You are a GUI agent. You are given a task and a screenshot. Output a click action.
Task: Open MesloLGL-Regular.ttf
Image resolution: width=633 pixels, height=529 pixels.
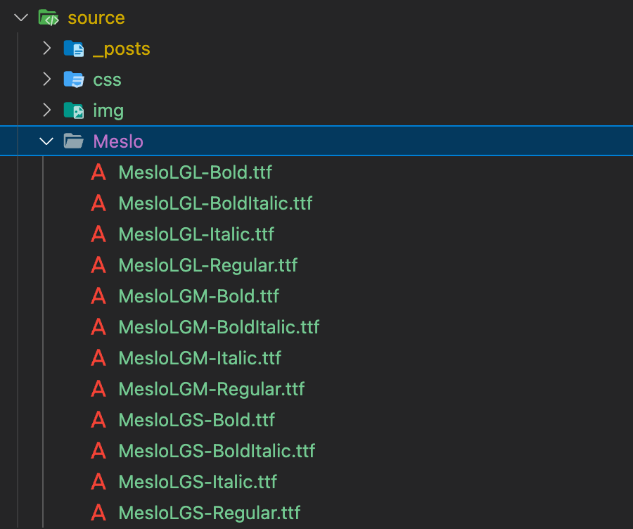208,264
